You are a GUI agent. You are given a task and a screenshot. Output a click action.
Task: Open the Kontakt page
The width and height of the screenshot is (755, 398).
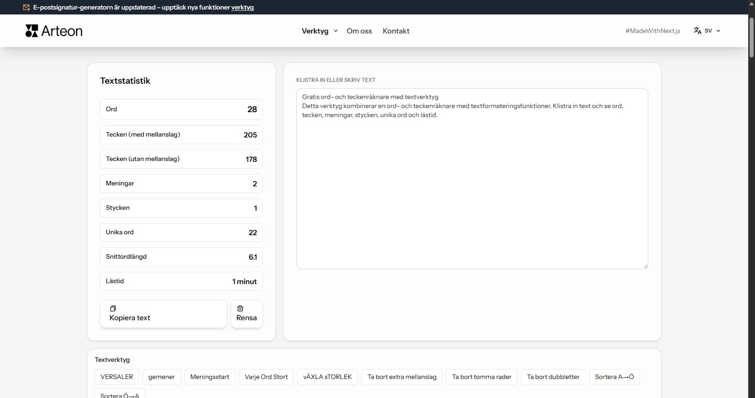point(396,31)
